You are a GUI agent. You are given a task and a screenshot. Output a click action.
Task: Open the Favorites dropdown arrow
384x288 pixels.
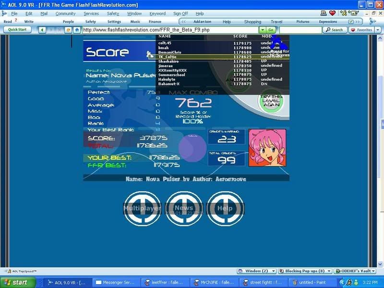click(x=378, y=30)
